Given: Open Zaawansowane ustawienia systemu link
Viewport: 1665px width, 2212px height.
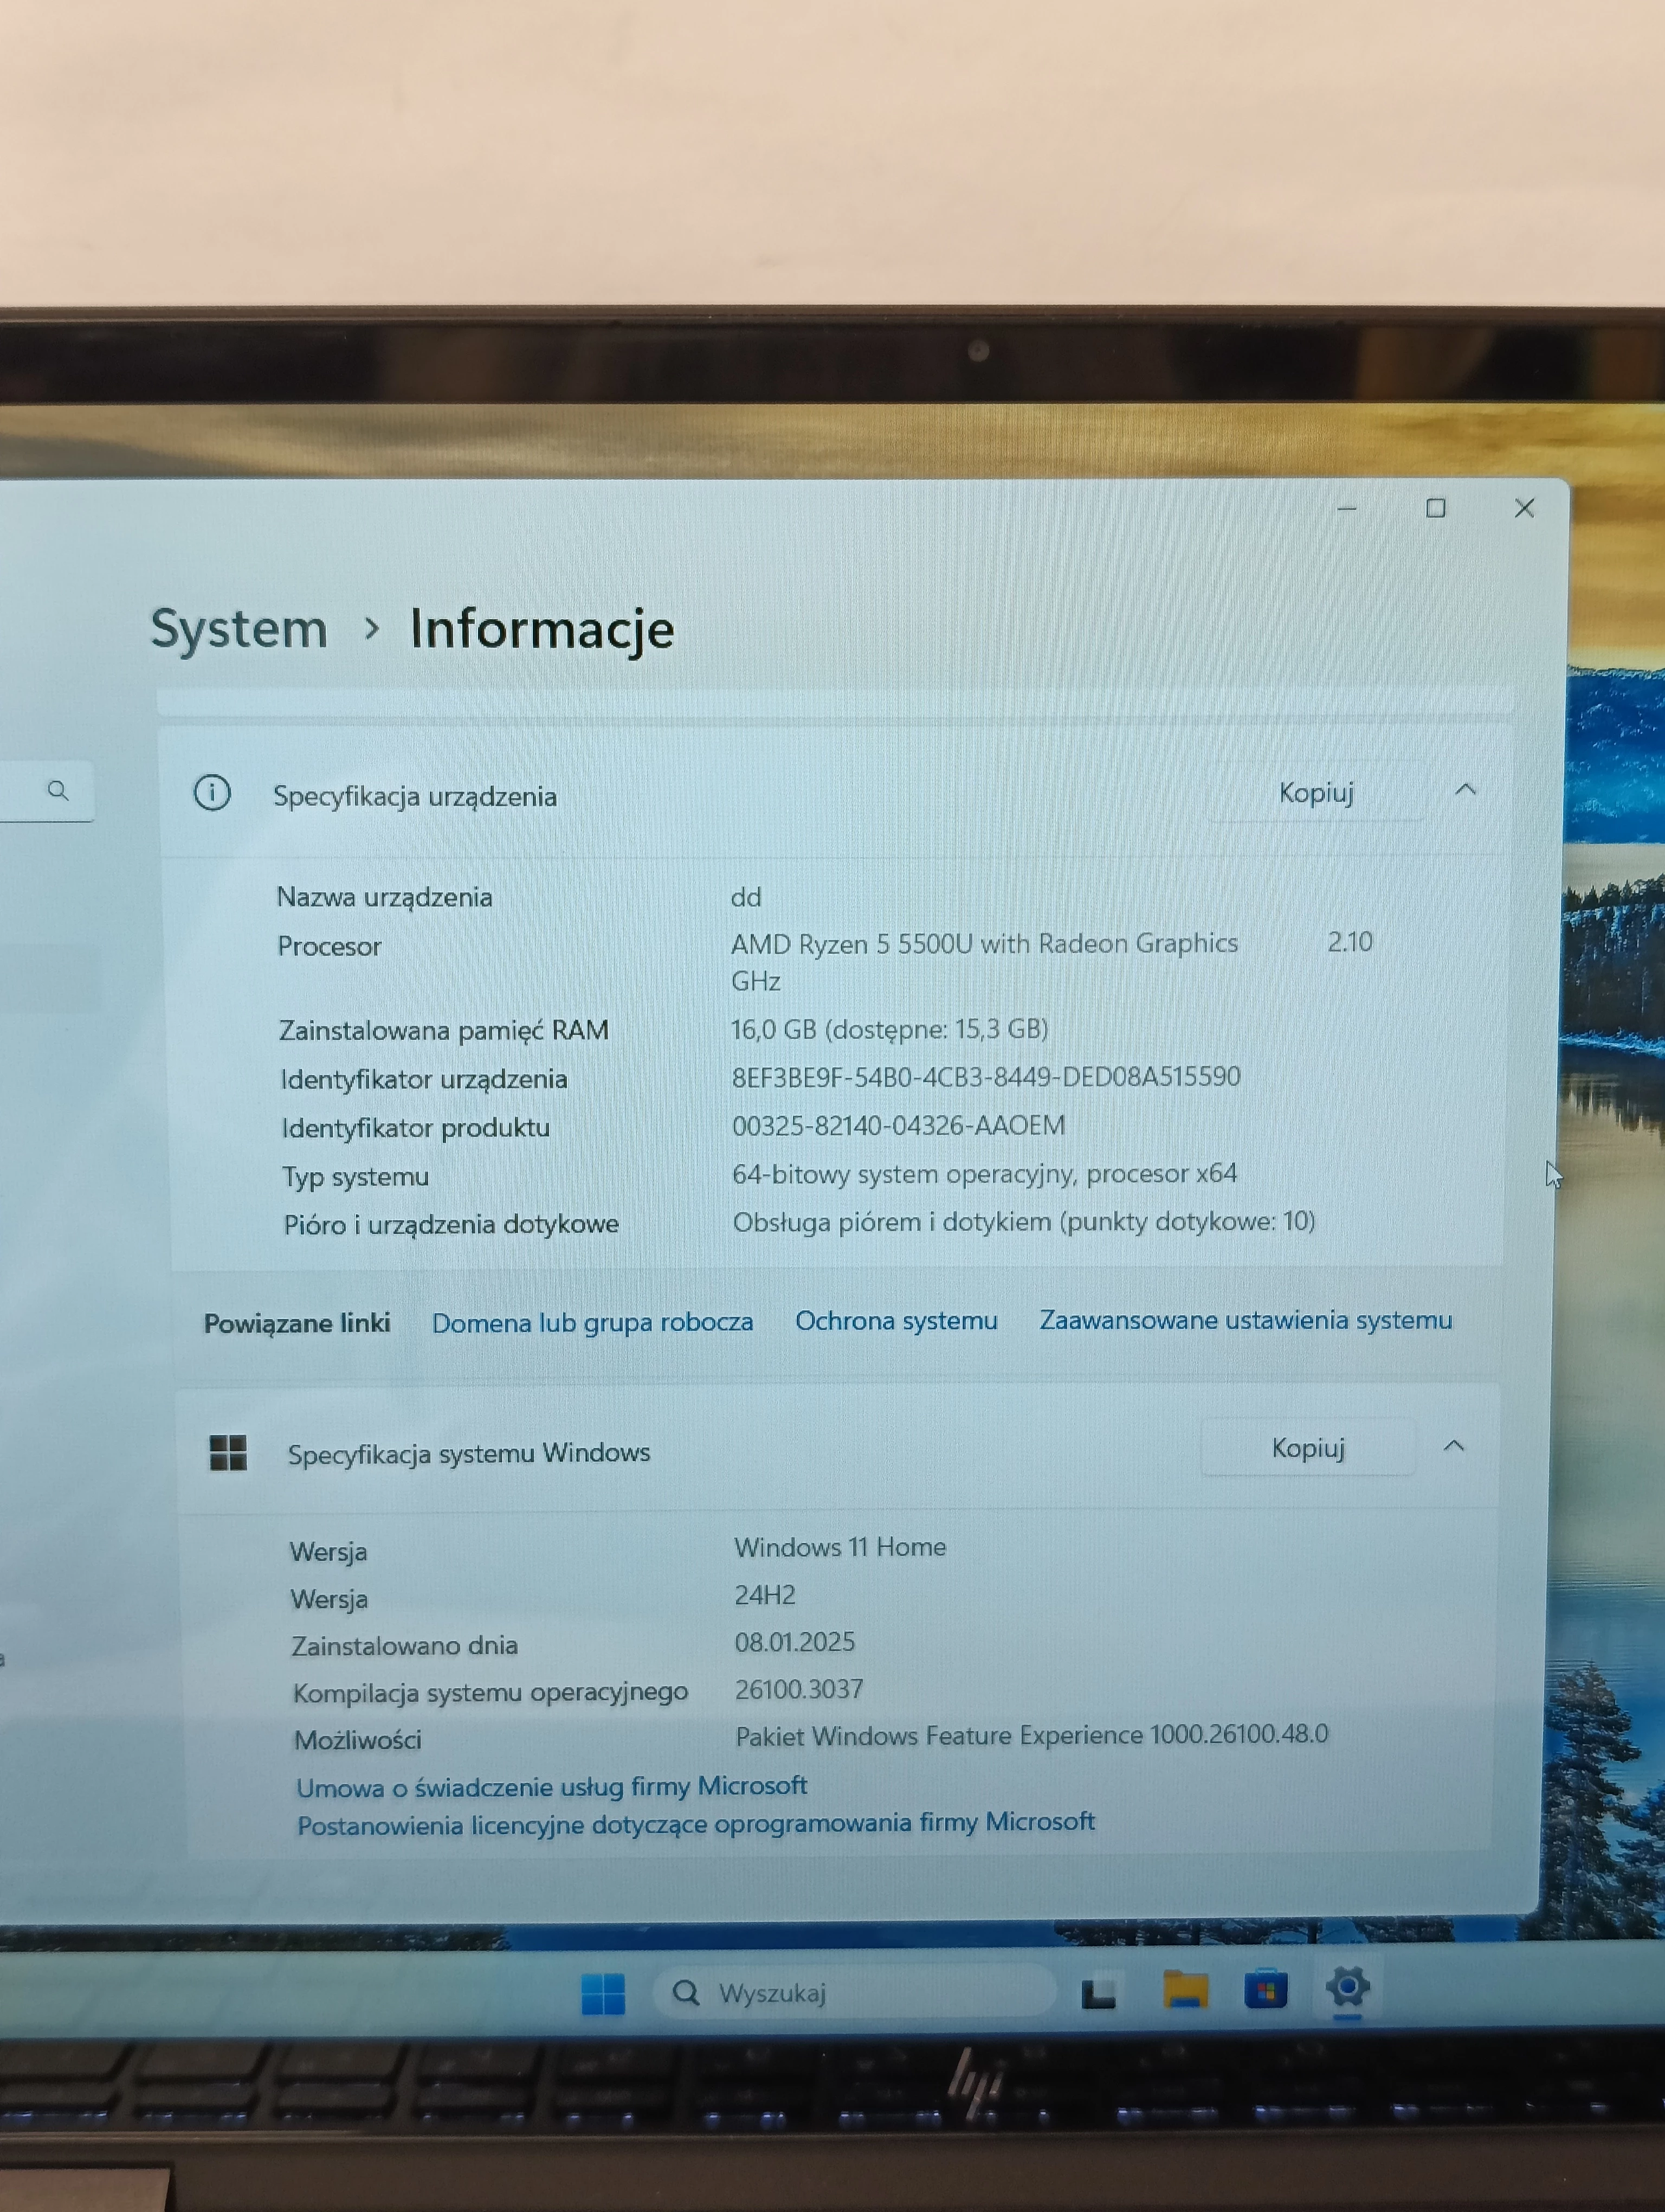Looking at the screenshot, I should coord(1245,1320).
